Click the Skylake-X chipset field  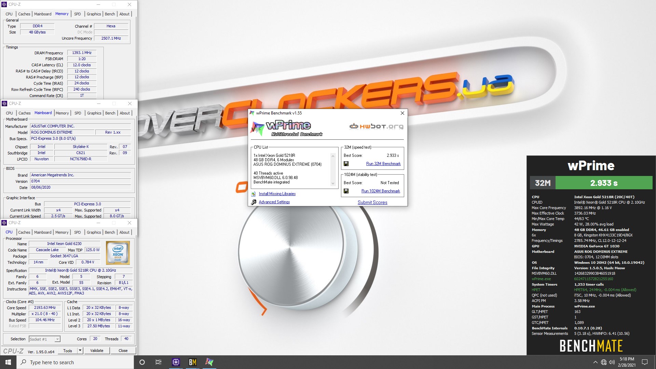[81, 147]
